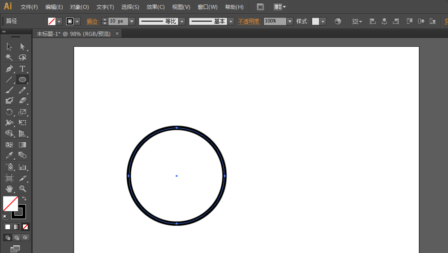Select the Pen tool
This screenshot has height=253, width=448.
[x=9, y=69]
